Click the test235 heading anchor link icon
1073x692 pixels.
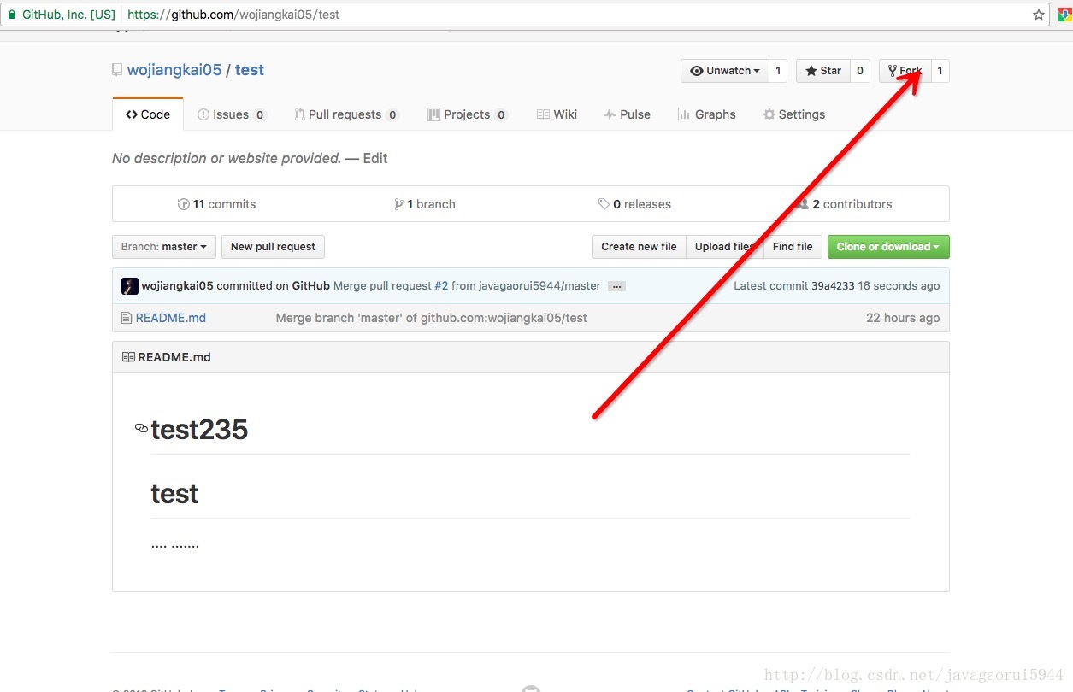[x=141, y=428]
